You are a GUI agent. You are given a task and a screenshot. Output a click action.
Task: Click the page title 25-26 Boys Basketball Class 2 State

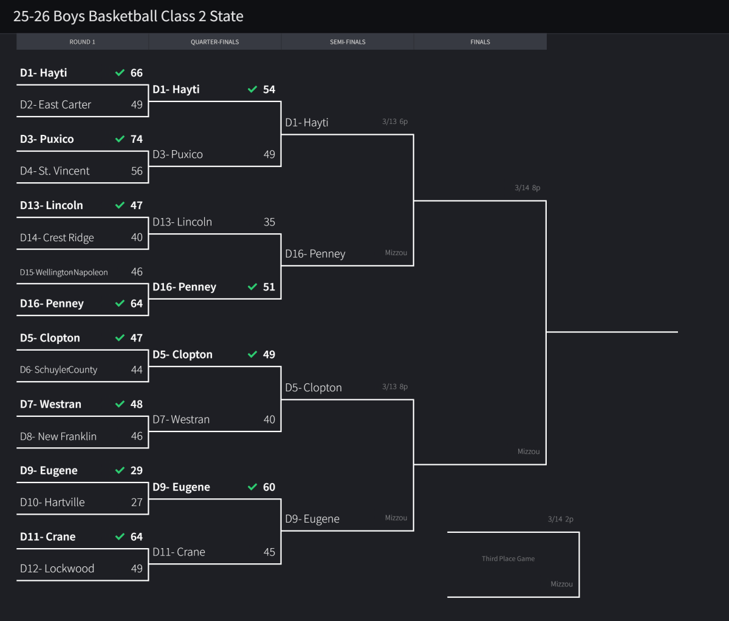pyautogui.click(x=128, y=16)
